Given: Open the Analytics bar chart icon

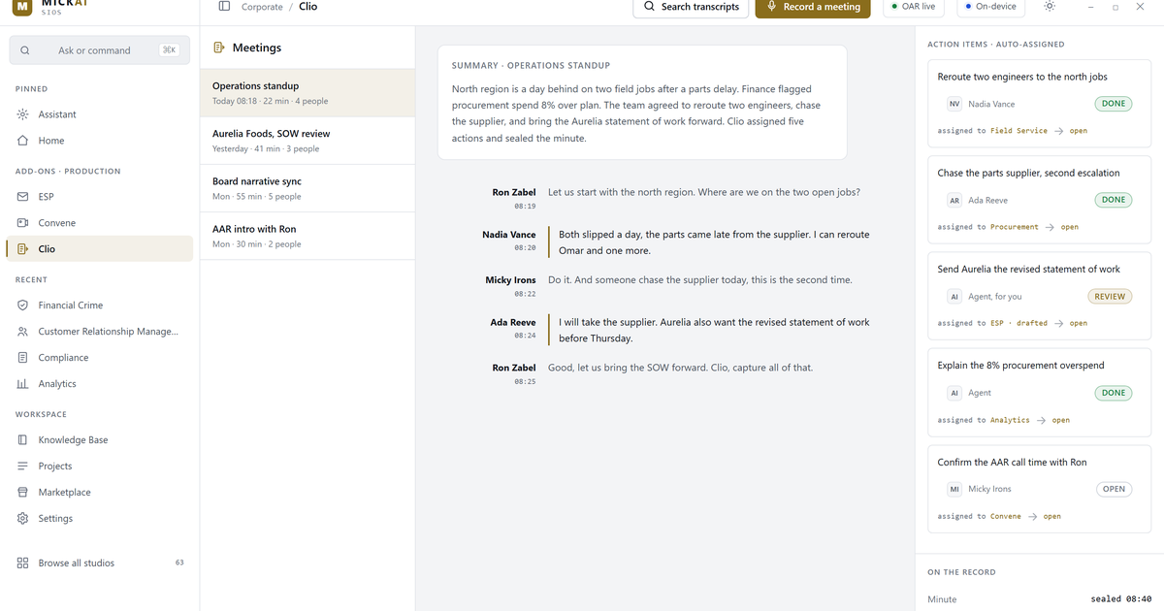Looking at the screenshot, I should click(x=22, y=384).
